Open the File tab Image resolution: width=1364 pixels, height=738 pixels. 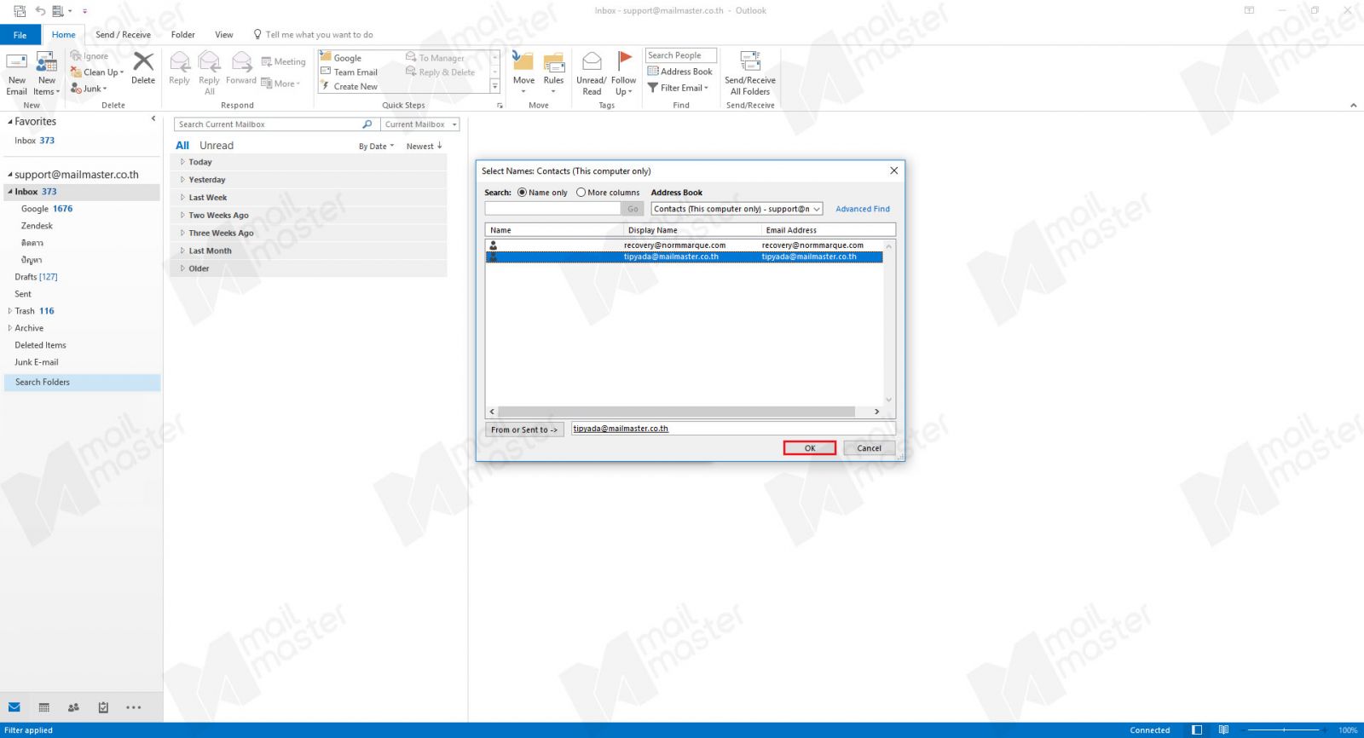coord(20,35)
